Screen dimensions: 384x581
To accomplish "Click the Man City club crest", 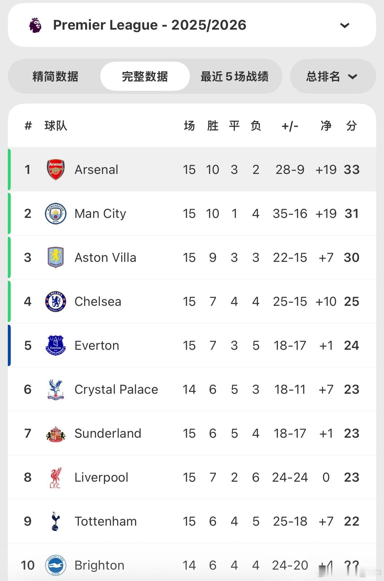I will [x=56, y=214].
